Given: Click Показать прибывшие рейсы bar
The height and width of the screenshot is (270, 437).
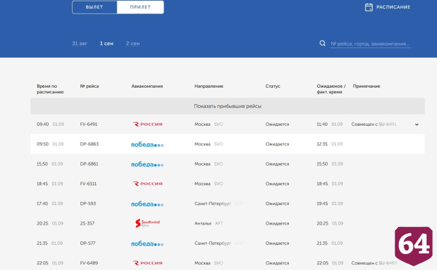Looking at the screenshot, I should pos(227,106).
